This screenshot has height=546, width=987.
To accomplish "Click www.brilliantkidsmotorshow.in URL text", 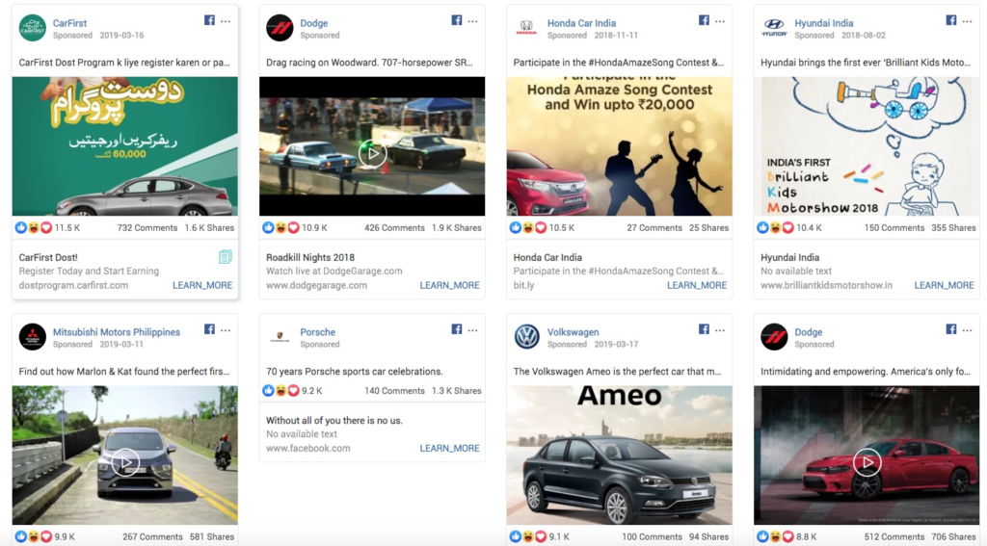I will [x=826, y=285].
